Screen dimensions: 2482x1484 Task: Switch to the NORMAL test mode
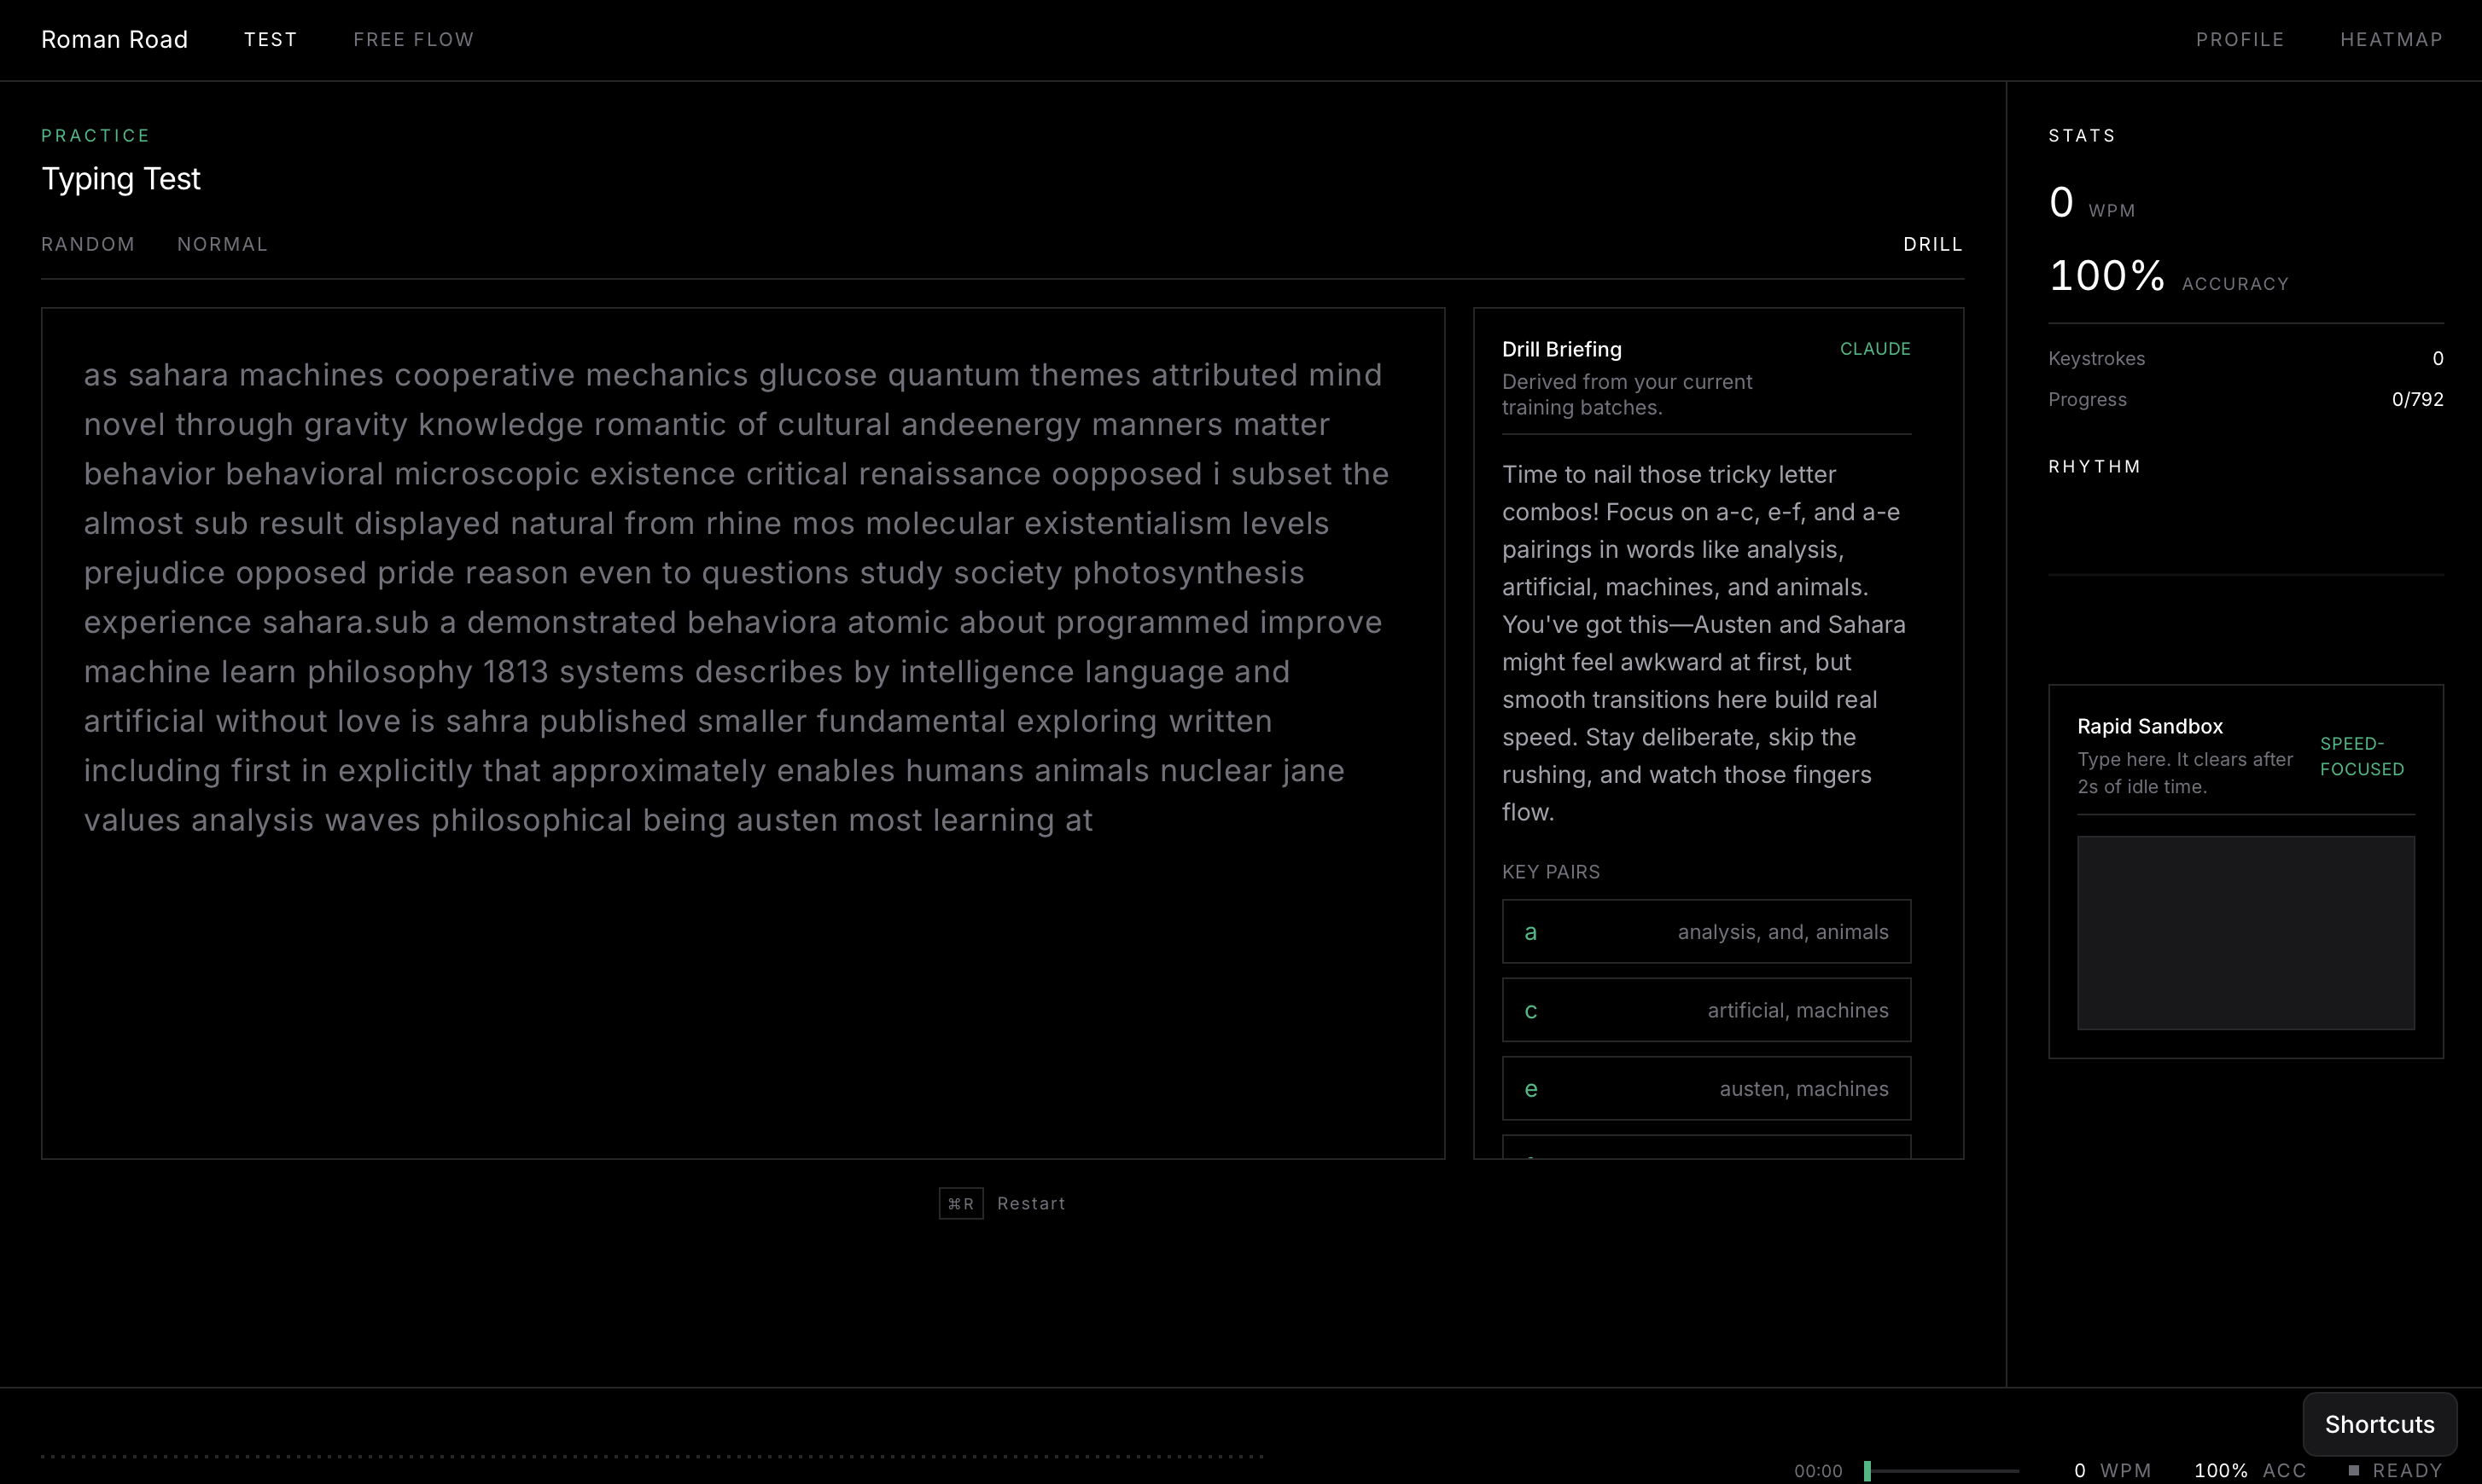pyautogui.click(x=222, y=244)
